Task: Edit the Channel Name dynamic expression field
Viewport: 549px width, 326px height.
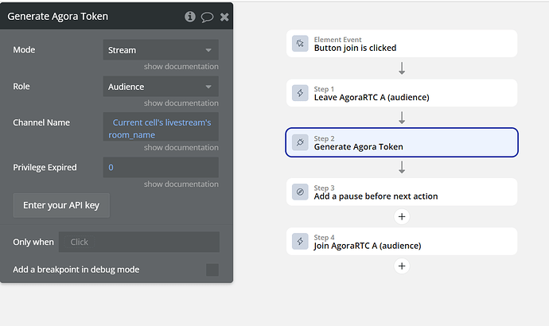Action: tap(161, 126)
